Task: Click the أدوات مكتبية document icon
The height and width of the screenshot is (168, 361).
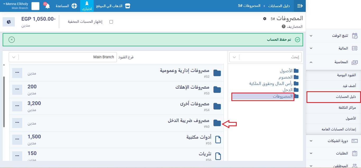Action: 218,139
